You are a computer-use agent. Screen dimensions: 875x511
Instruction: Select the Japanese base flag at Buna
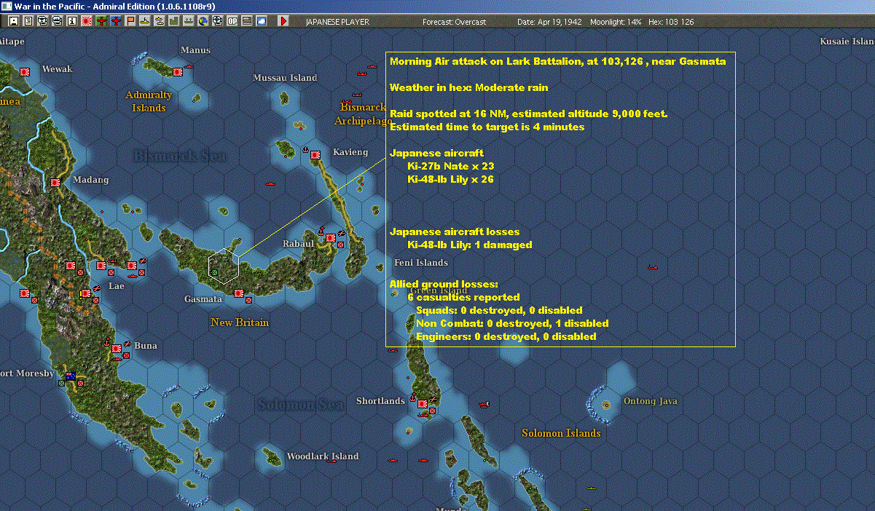116,349
